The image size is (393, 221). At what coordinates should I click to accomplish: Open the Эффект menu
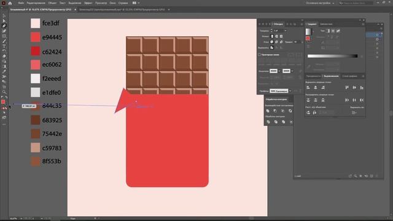coord(88,3)
